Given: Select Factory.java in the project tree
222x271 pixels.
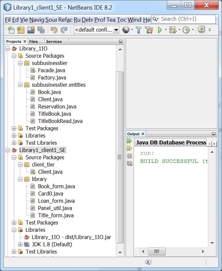Looking at the screenshot, I should [x=52, y=77].
